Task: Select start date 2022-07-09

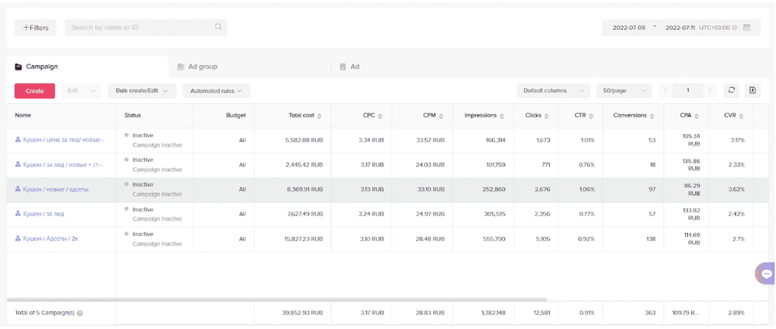Action: tap(629, 28)
